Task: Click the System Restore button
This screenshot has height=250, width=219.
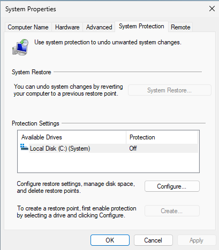Action: [x=170, y=90]
